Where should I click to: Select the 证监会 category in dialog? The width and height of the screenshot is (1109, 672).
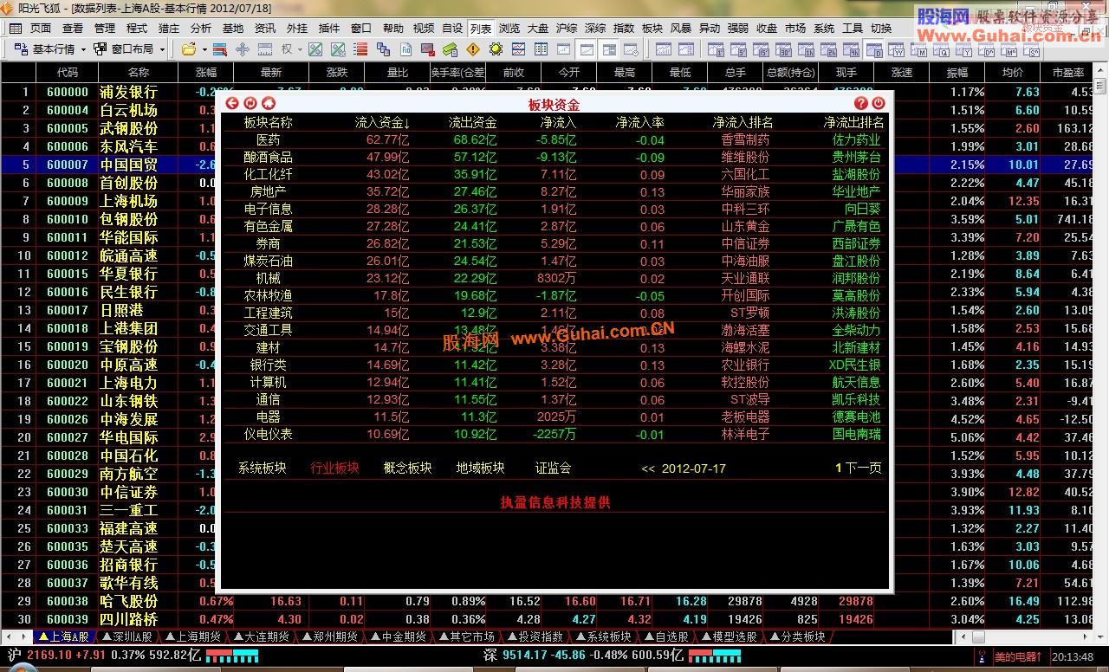pos(554,468)
